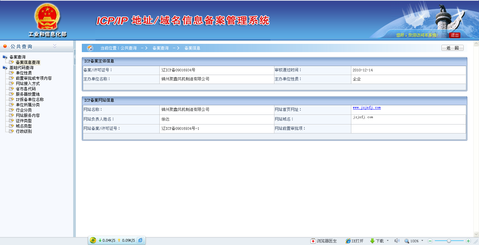The width and height of the screenshot is (479, 245).
Task: Click the page icon next to 服务器放置地
Action: [12, 94]
